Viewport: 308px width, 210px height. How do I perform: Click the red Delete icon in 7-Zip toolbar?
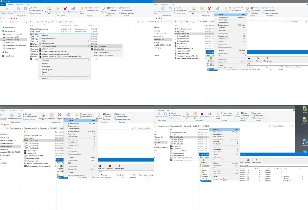tap(258, 59)
